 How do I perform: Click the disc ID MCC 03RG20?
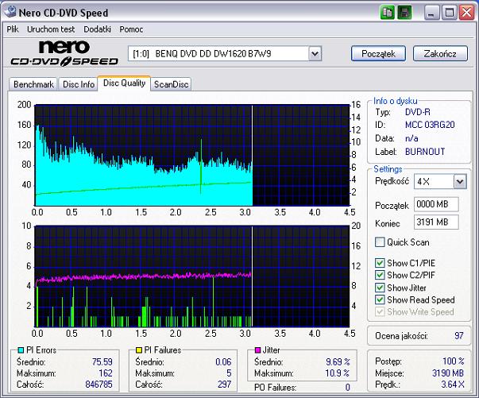pos(430,125)
